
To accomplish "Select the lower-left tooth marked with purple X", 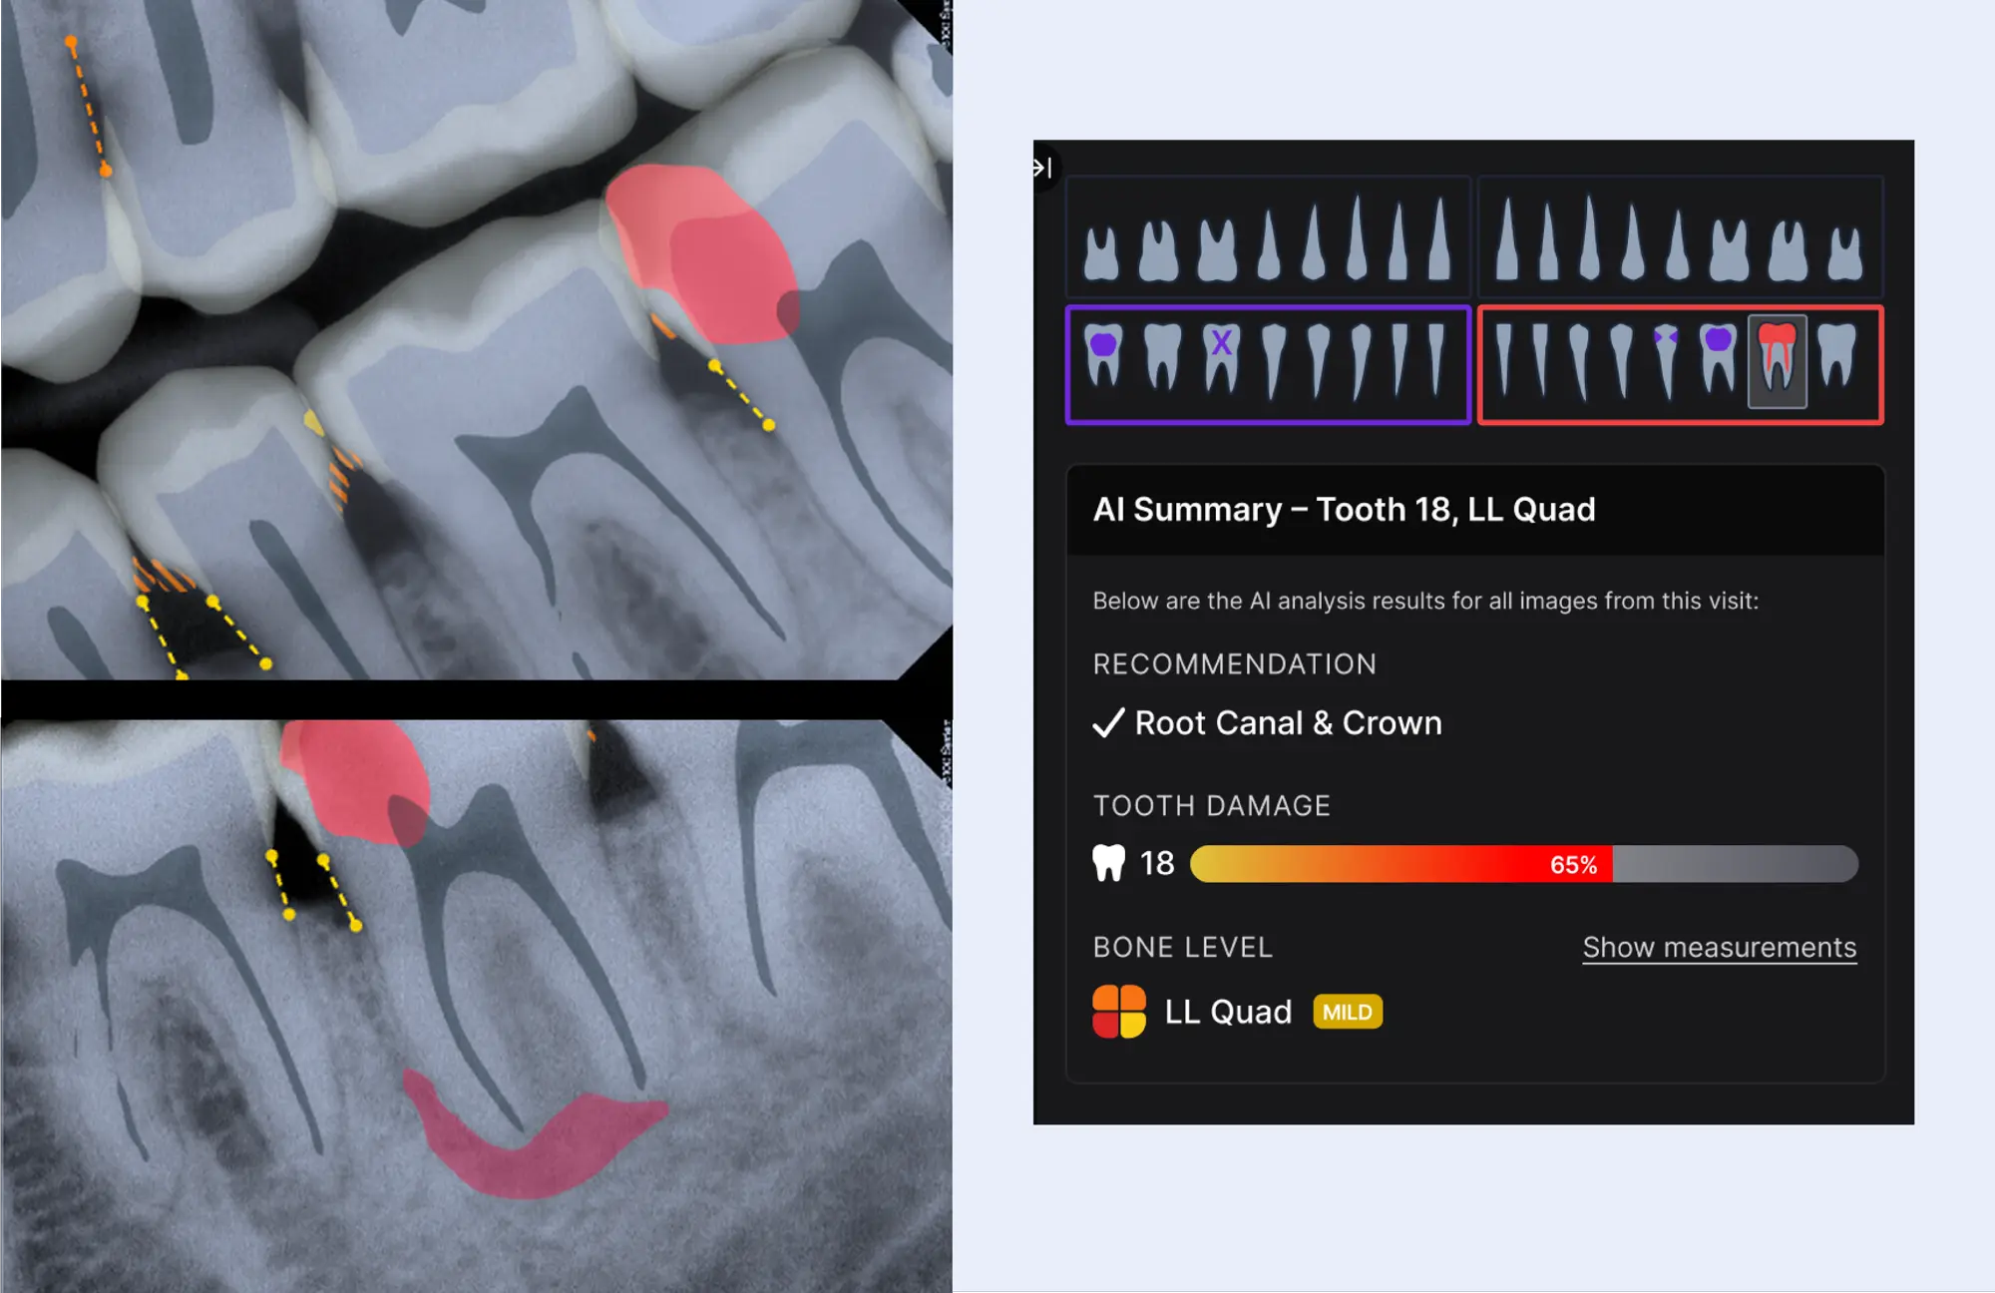I will point(1221,356).
